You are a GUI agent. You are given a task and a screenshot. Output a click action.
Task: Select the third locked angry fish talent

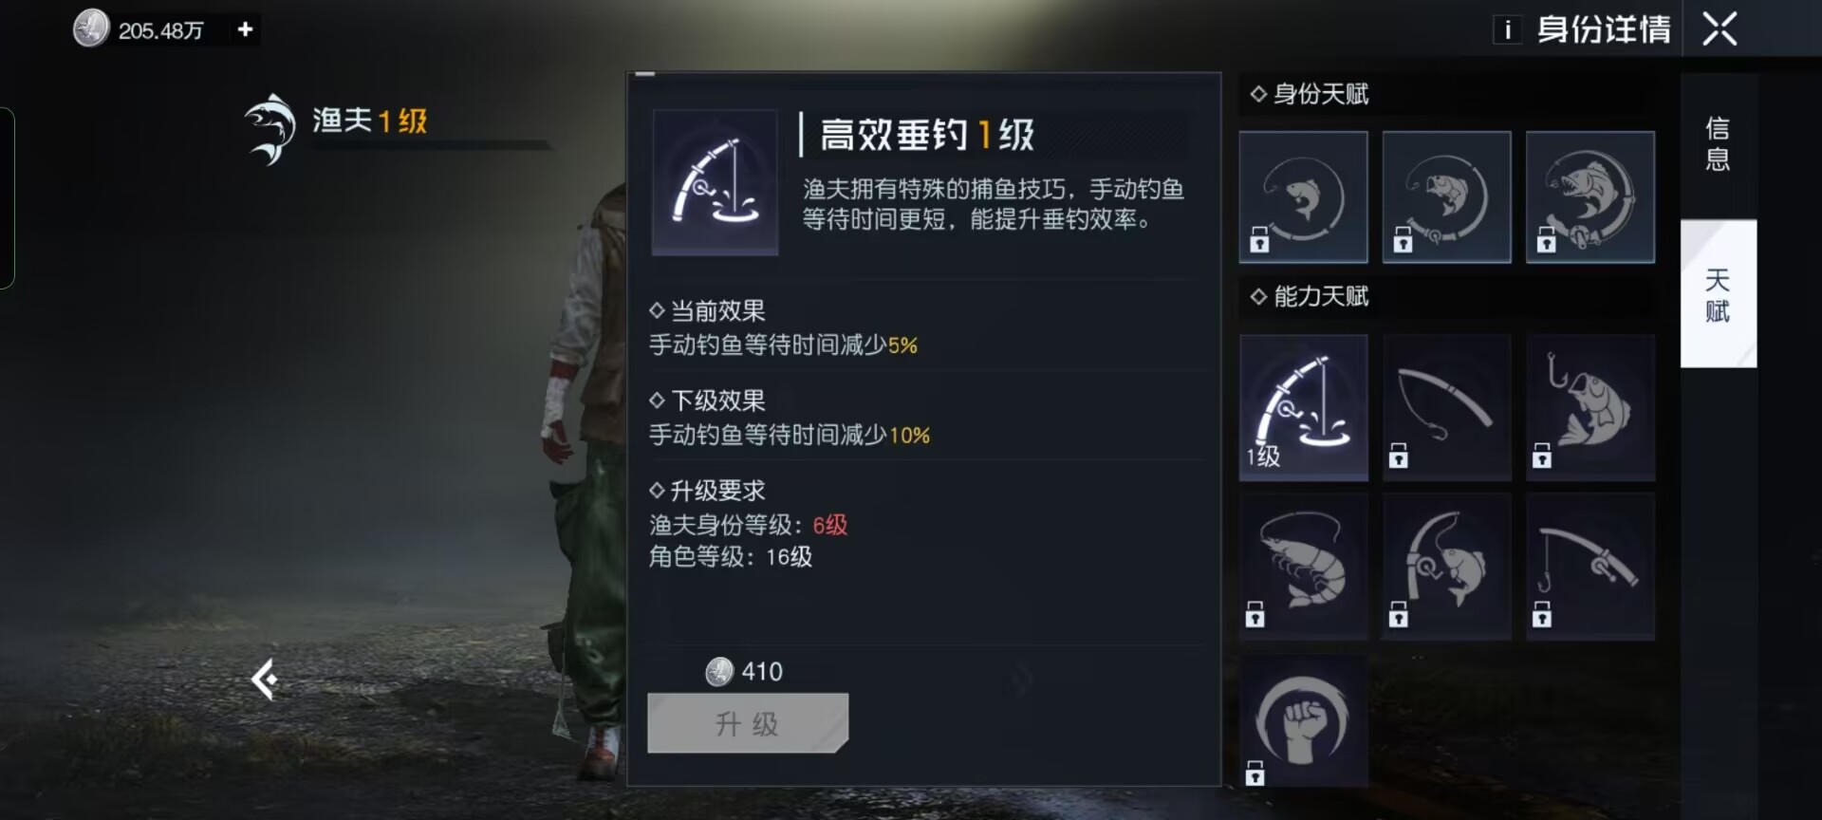(x=1590, y=197)
